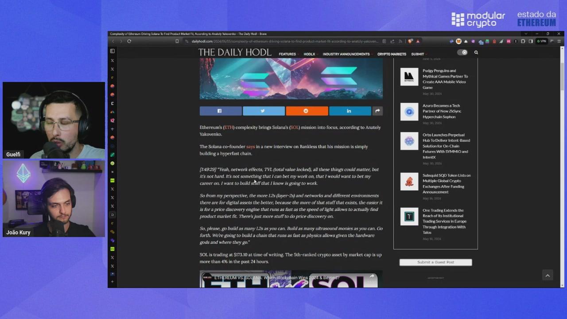Open the Daily Hodl search icon
567x319 pixels.
click(x=476, y=52)
